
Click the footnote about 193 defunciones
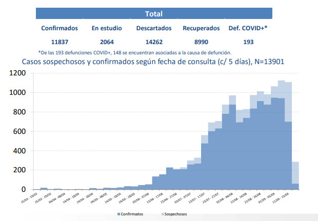point(134,52)
